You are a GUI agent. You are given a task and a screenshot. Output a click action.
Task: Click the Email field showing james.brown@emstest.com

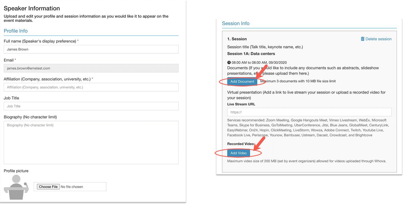tap(91, 68)
